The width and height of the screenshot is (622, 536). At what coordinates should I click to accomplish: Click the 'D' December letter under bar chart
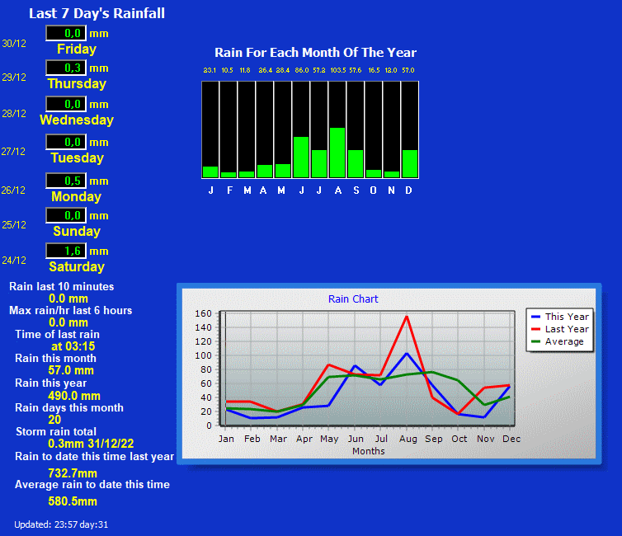[408, 190]
